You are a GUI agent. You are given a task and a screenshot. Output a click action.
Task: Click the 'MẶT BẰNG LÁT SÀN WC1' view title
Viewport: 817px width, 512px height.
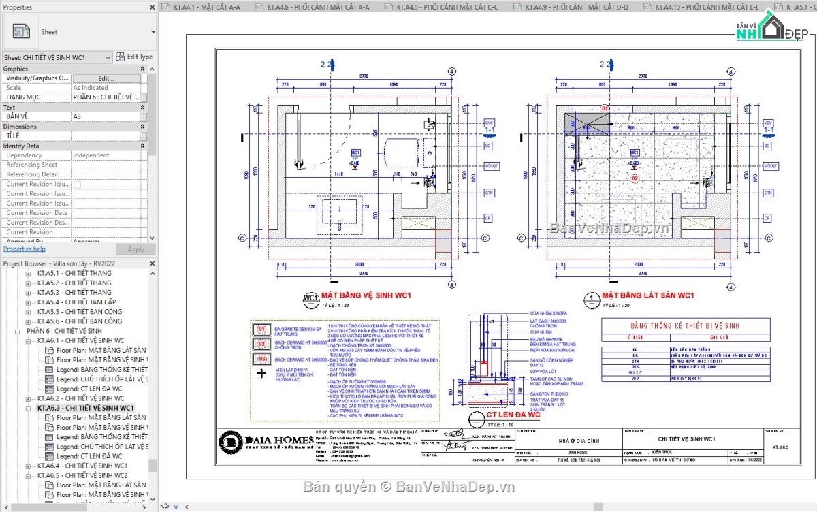coord(647,295)
